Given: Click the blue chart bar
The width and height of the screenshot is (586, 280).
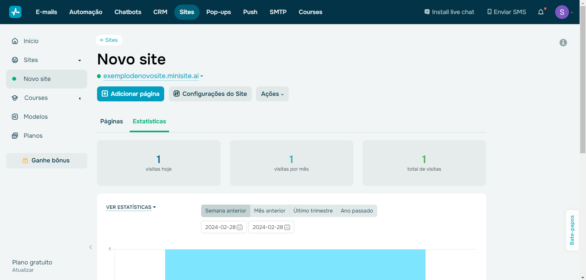Looking at the screenshot, I should pos(295,264).
